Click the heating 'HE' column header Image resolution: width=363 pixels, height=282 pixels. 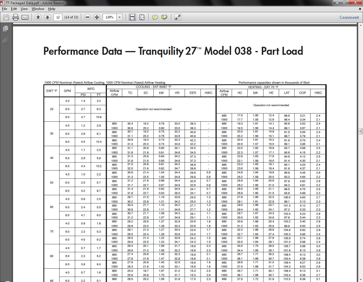271,93
